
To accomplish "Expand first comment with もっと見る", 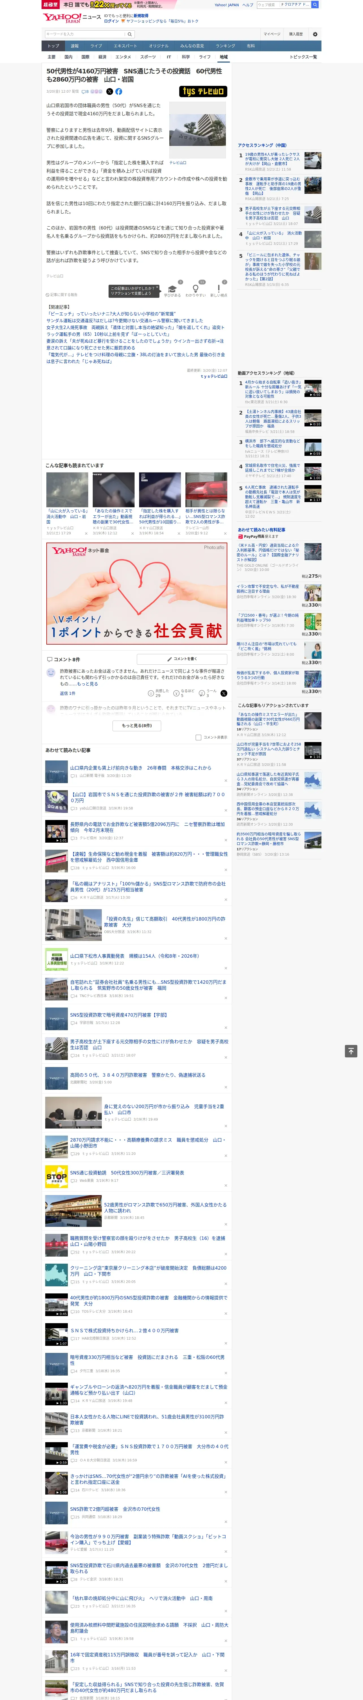I will click(x=88, y=684).
